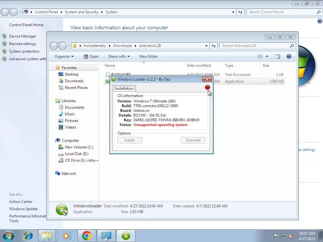Open CD Drive (E:) virtio
323x242 pixels.
(82, 160)
